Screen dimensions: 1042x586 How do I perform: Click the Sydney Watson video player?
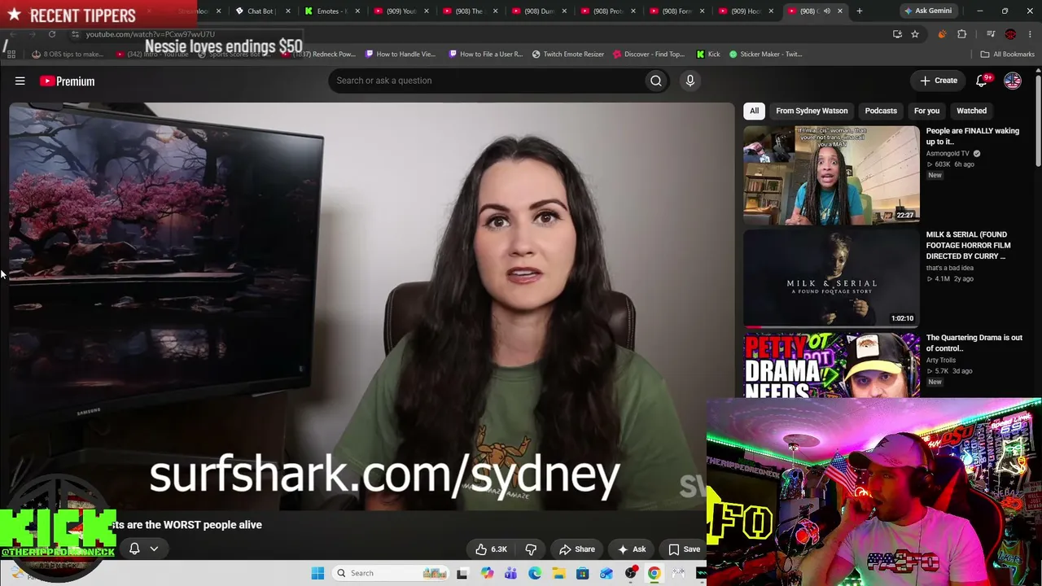371,306
